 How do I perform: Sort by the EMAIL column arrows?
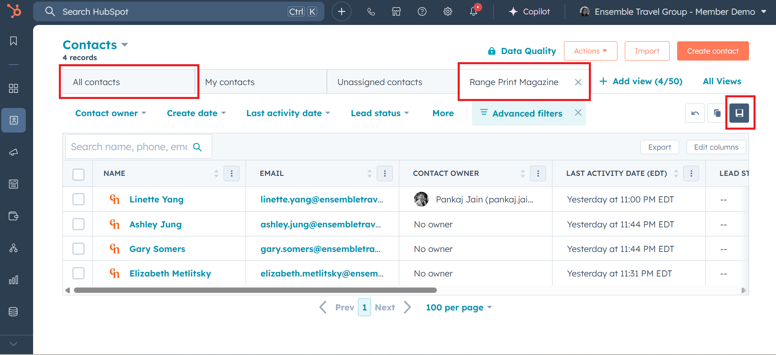click(x=369, y=173)
